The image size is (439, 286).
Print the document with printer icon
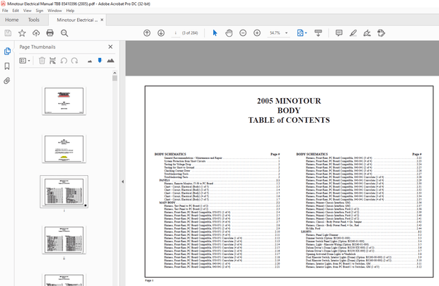click(x=50, y=33)
